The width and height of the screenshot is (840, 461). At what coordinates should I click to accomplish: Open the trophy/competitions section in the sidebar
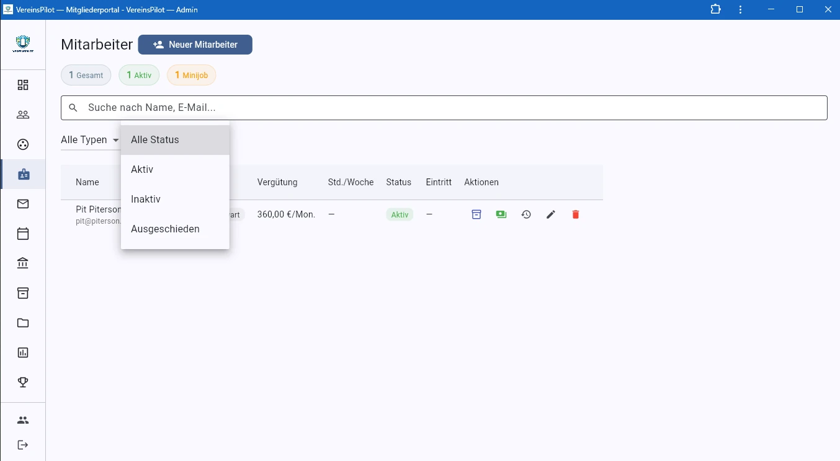pos(23,382)
